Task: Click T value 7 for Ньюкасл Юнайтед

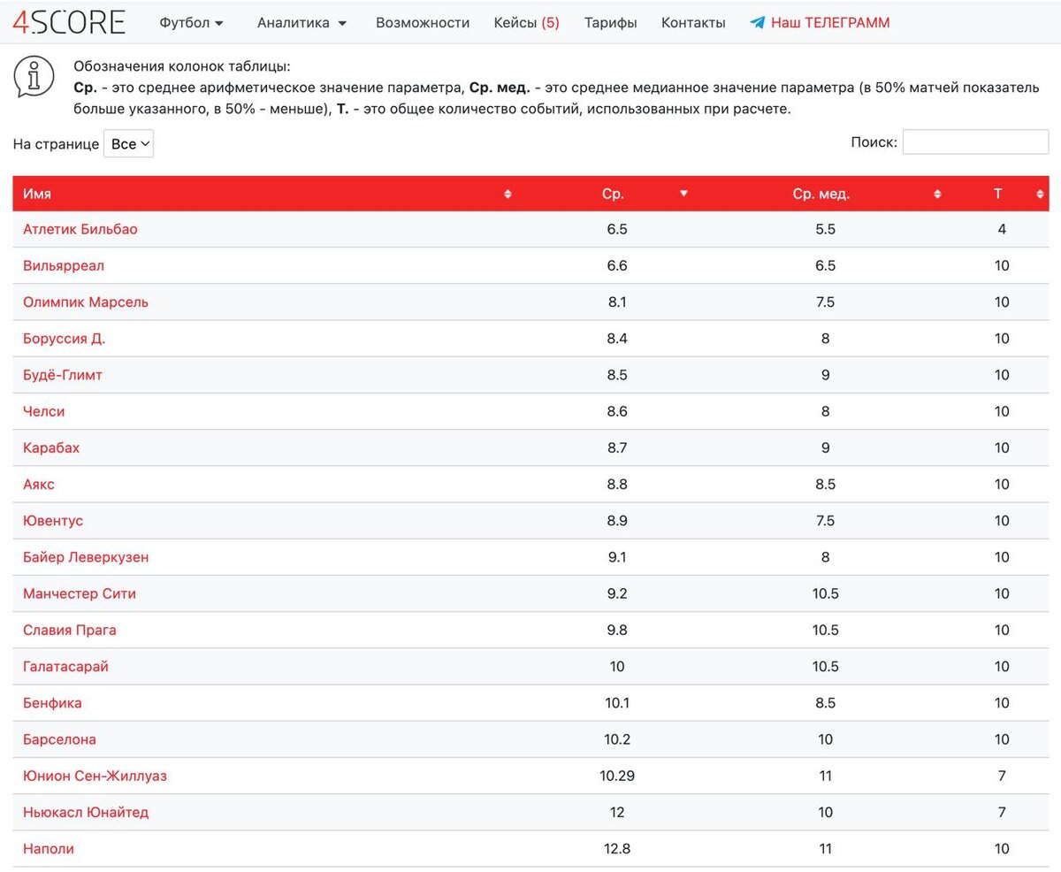Action: (1002, 812)
